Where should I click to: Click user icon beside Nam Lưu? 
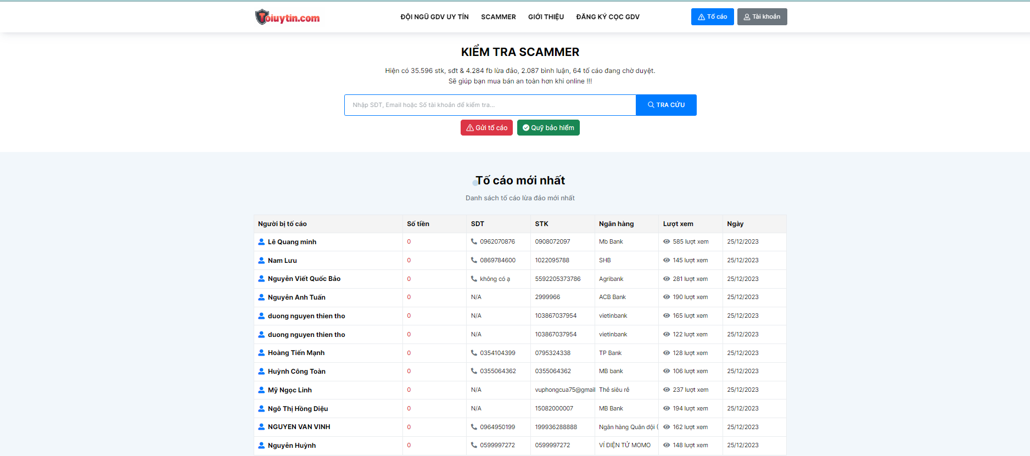[x=261, y=261]
